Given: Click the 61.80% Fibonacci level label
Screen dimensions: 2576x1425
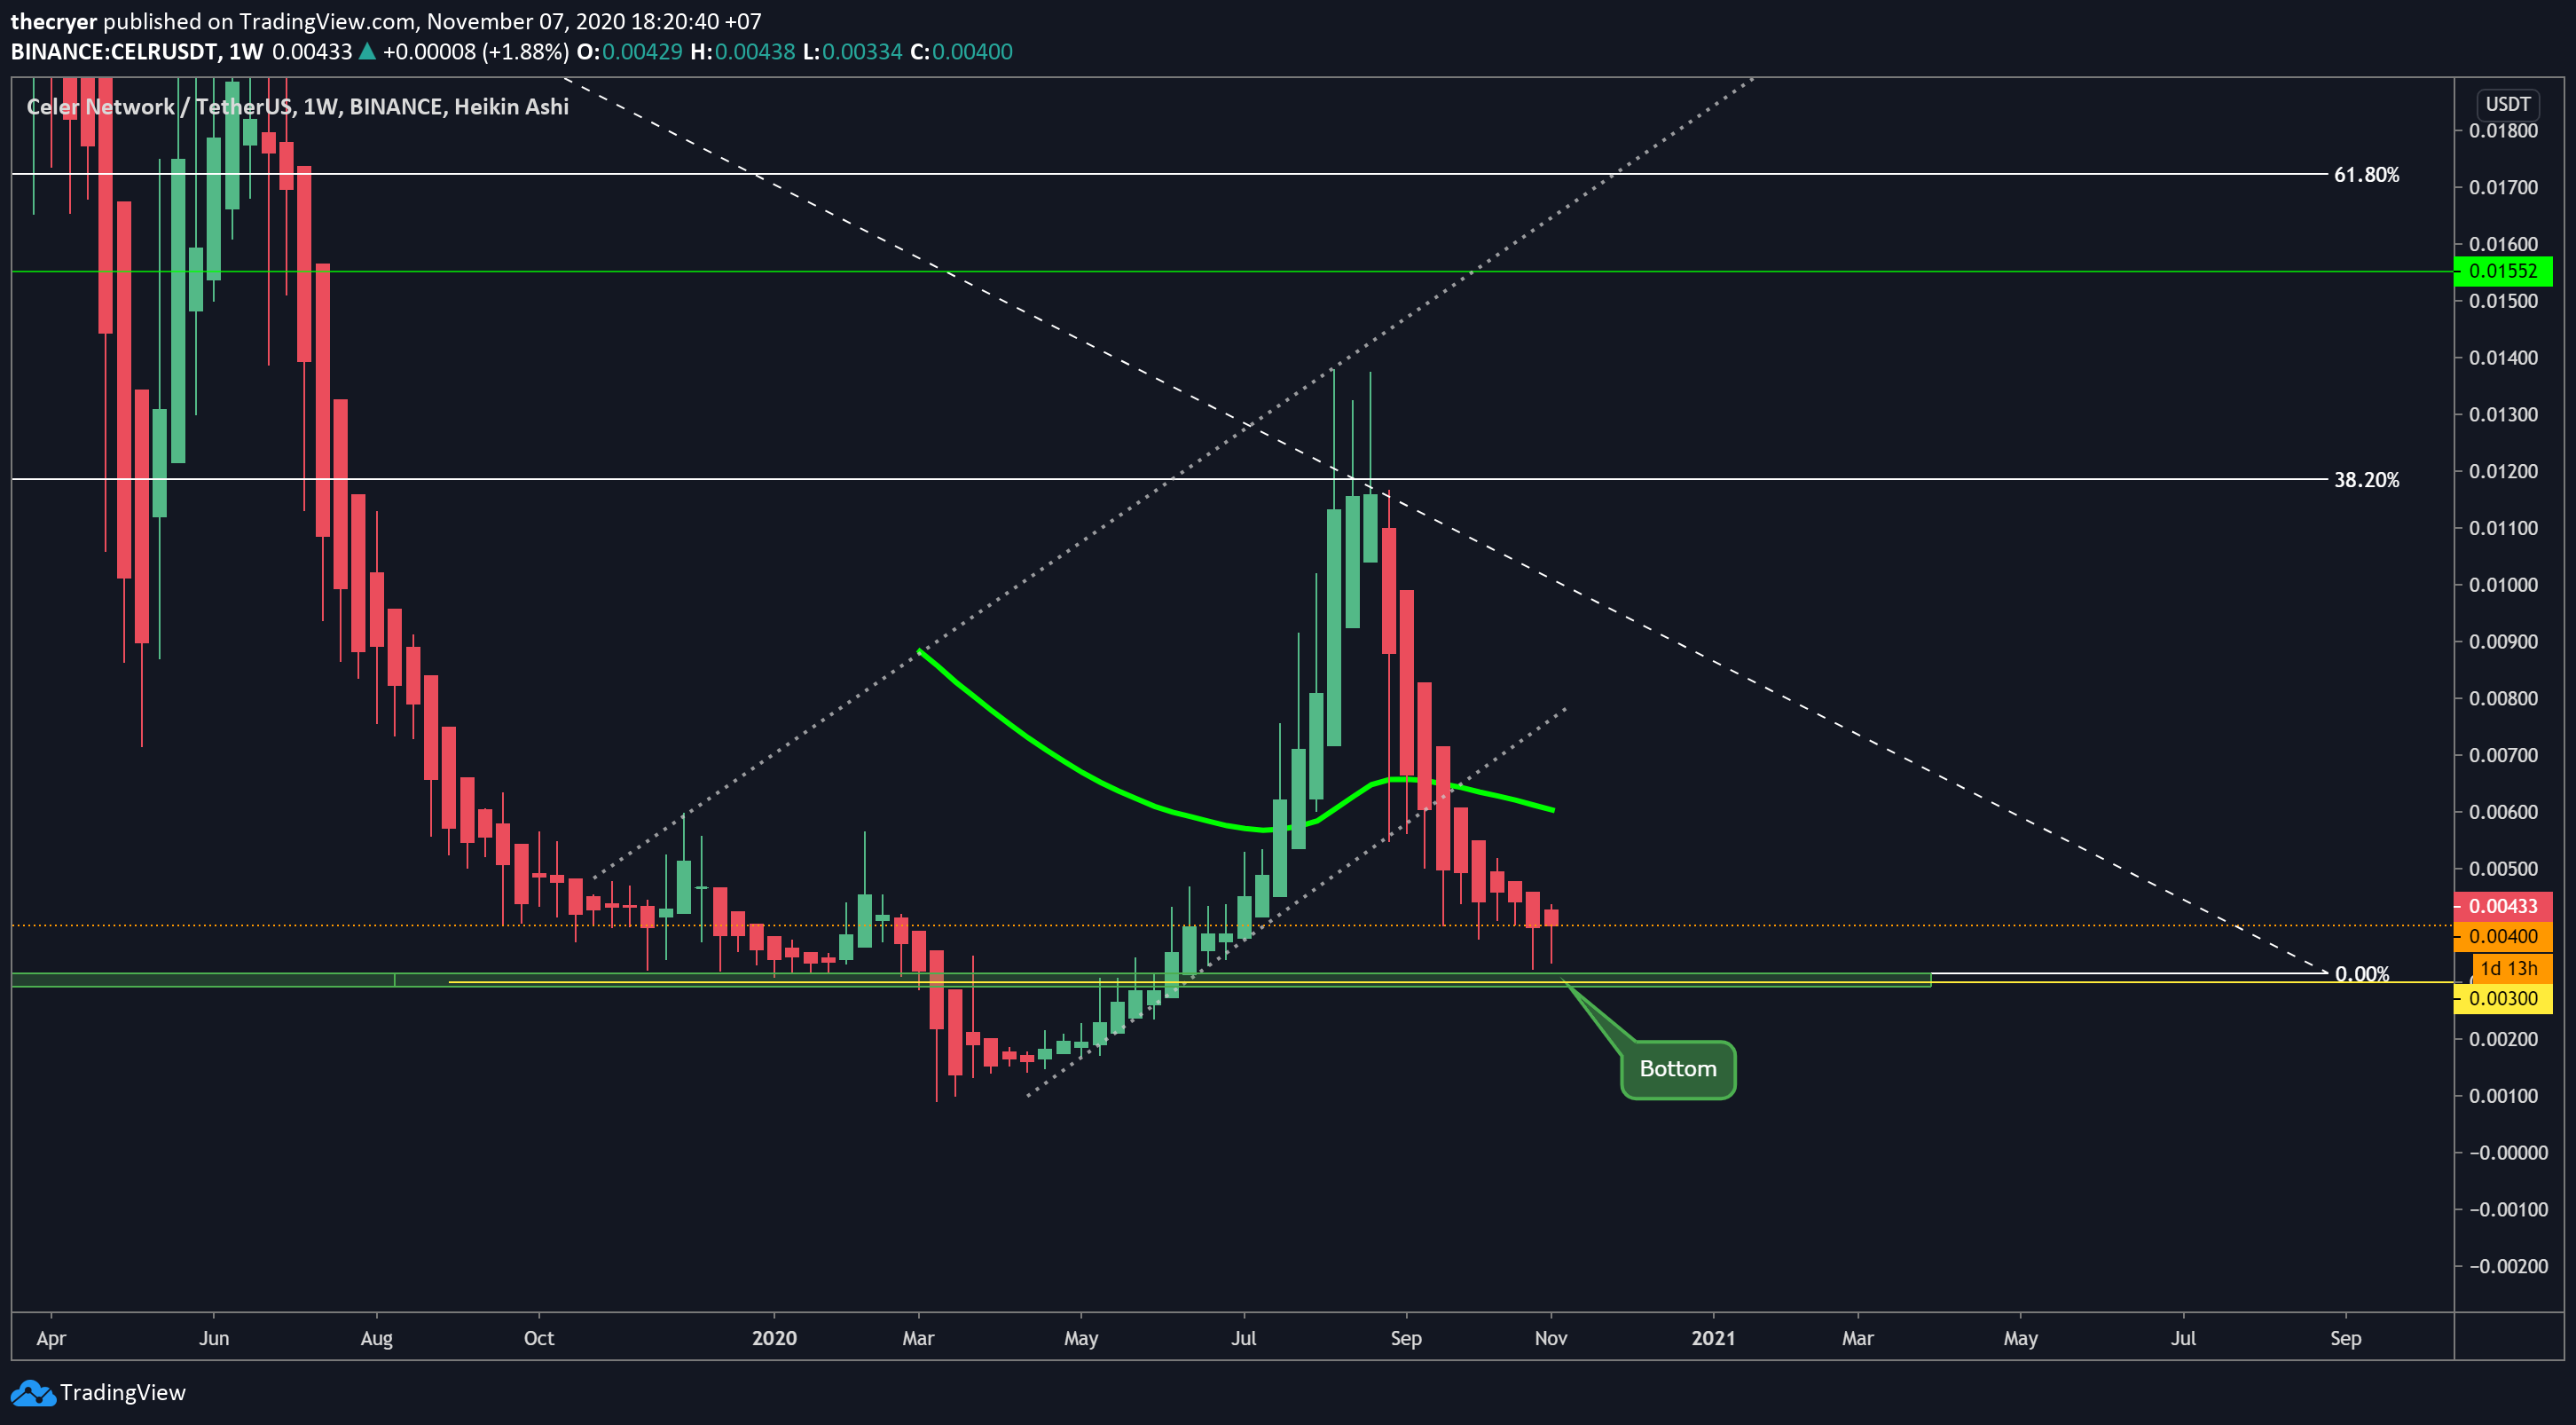Looking at the screenshot, I should [x=2366, y=175].
